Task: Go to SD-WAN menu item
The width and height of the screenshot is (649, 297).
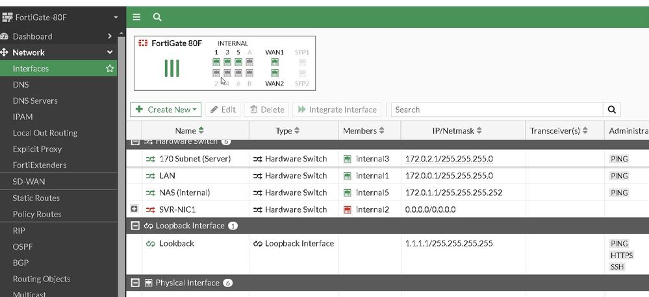Action: (29, 182)
